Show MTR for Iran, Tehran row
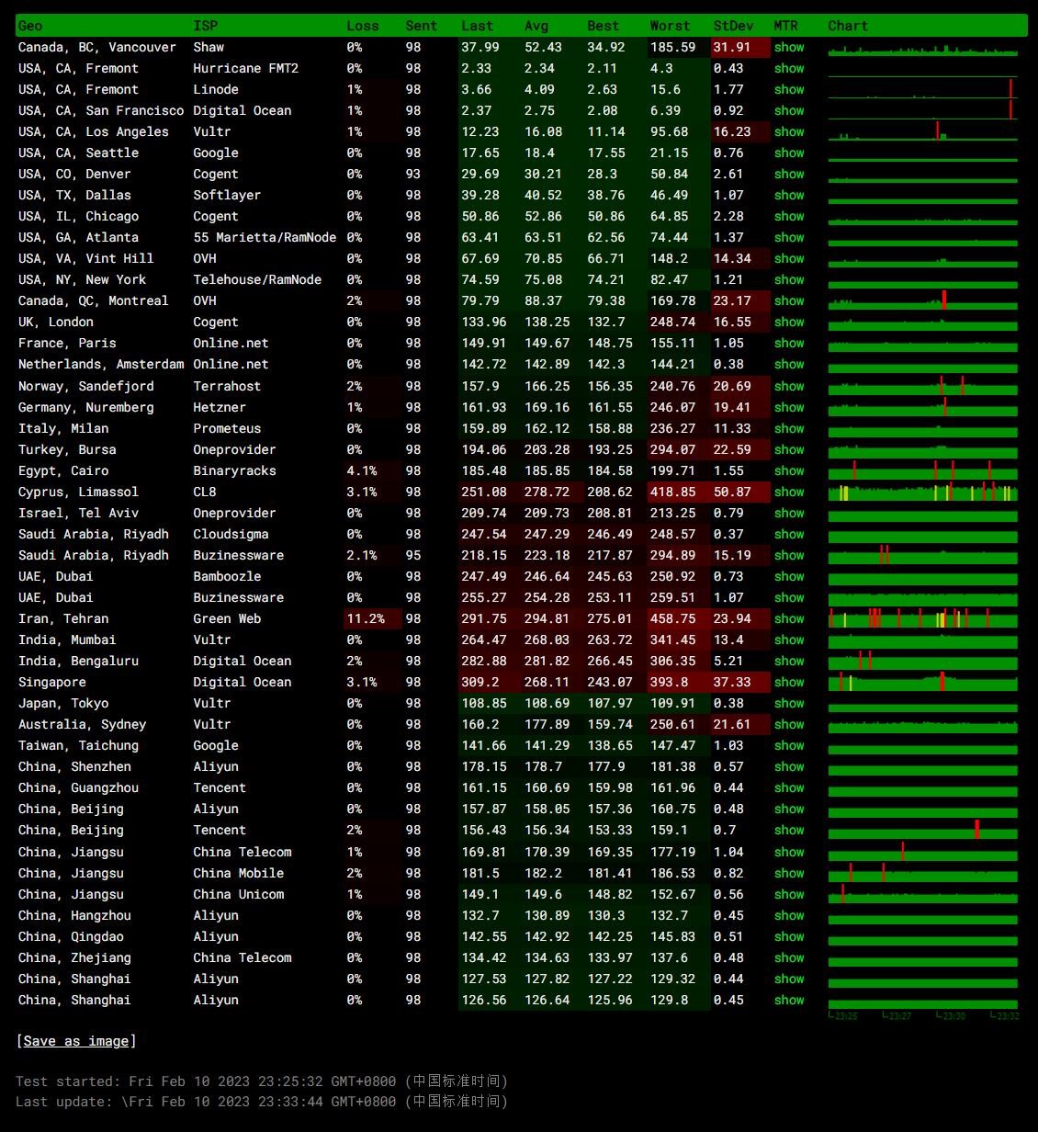The width and height of the screenshot is (1038, 1132). (789, 618)
